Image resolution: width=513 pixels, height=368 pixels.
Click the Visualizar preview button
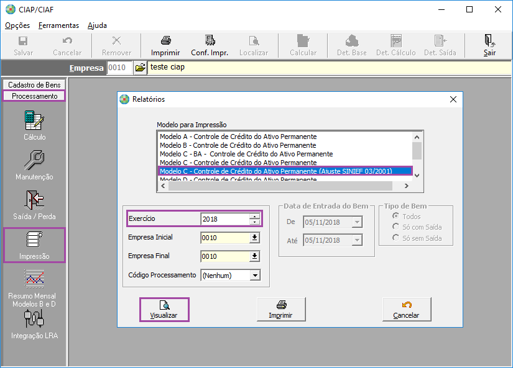click(164, 309)
